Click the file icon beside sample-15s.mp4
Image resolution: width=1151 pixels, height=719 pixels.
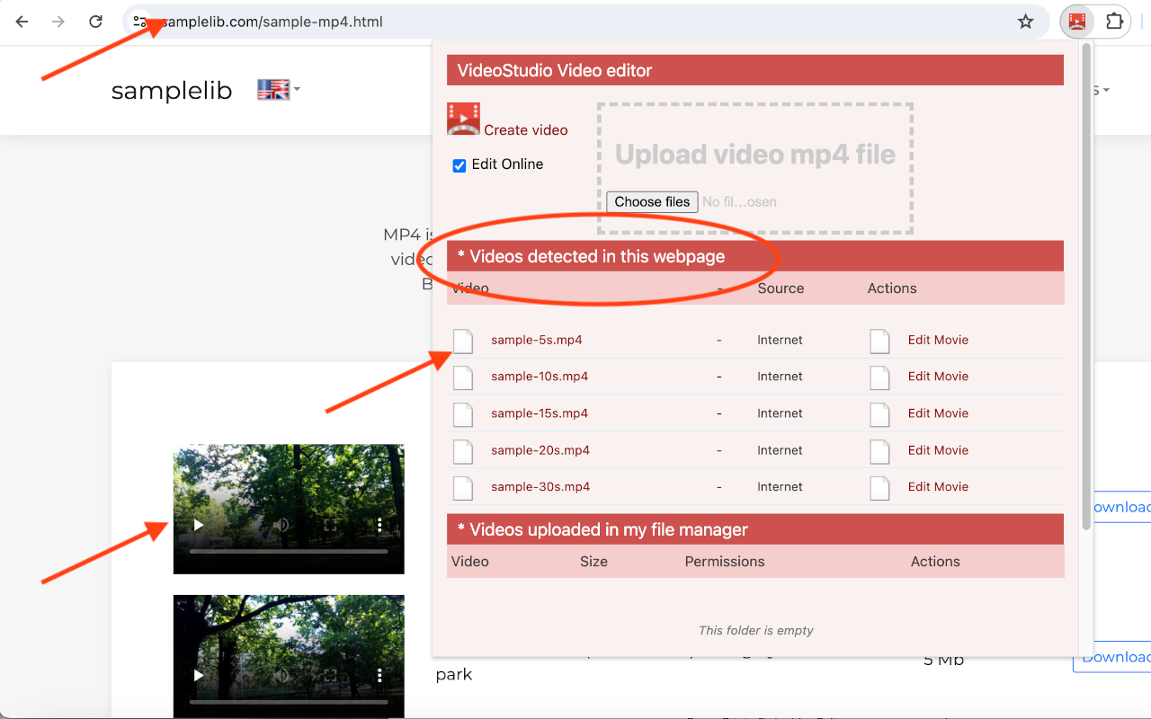pyautogui.click(x=462, y=414)
